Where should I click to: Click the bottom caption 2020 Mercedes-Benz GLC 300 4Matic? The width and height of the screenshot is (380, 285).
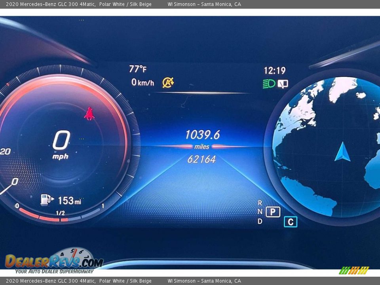click(50, 281)
